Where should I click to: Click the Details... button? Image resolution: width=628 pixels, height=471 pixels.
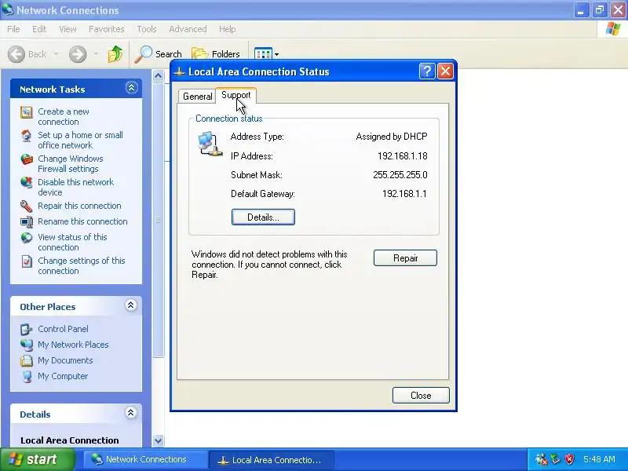263,217
